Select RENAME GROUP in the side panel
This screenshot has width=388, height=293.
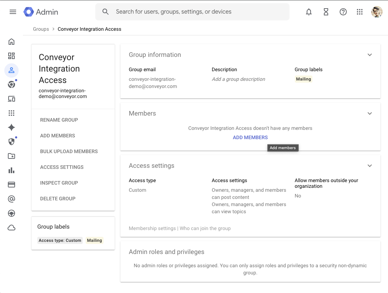click(59, 120)
